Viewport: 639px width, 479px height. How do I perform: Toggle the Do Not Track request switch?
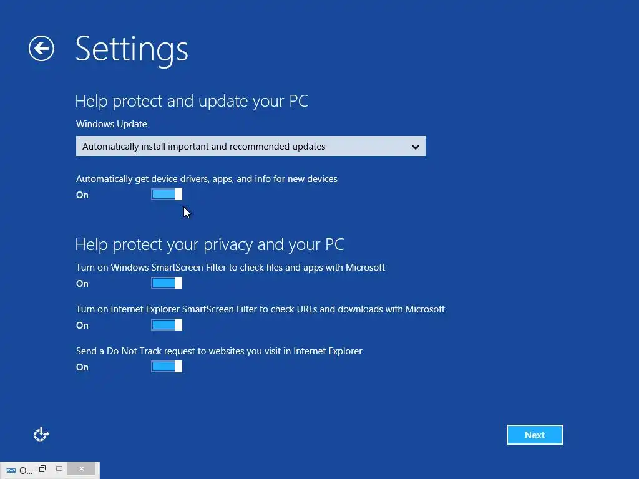click(167, 367)
